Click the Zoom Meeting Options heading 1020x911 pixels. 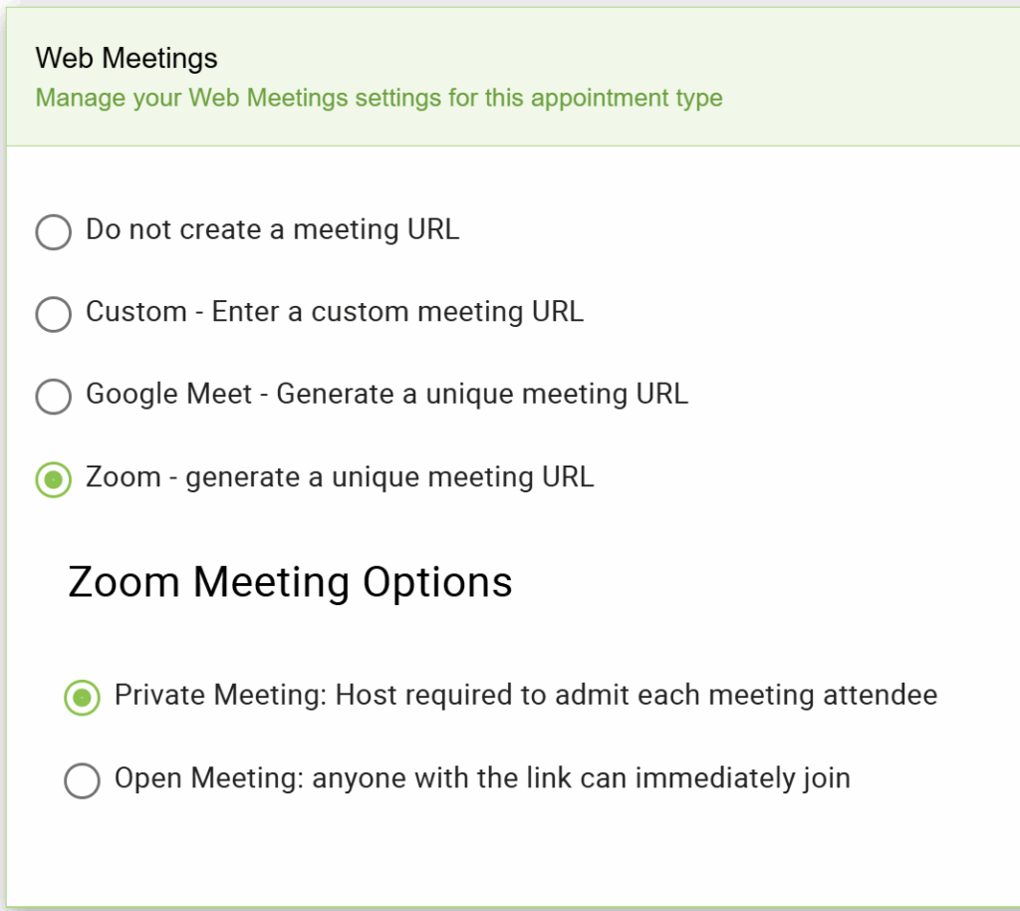[291, 581]
